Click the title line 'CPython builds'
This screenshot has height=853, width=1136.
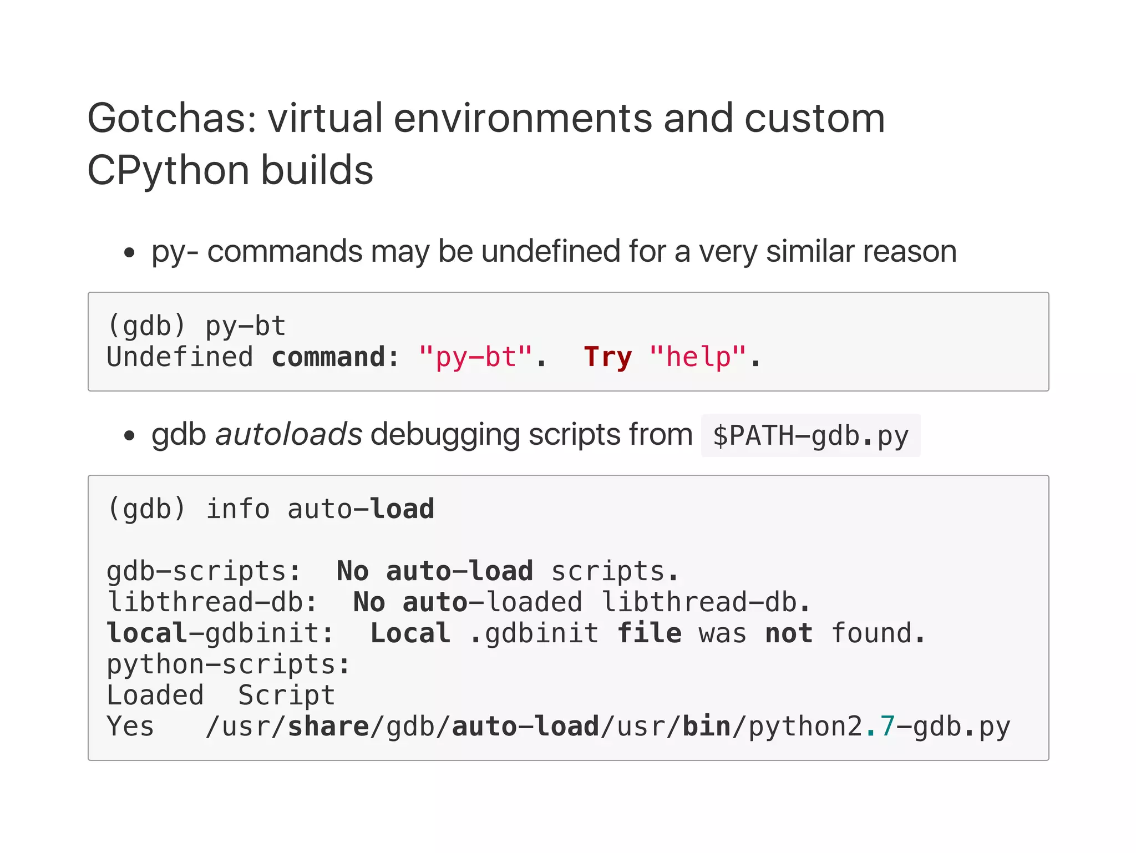(x=230, y=170)
